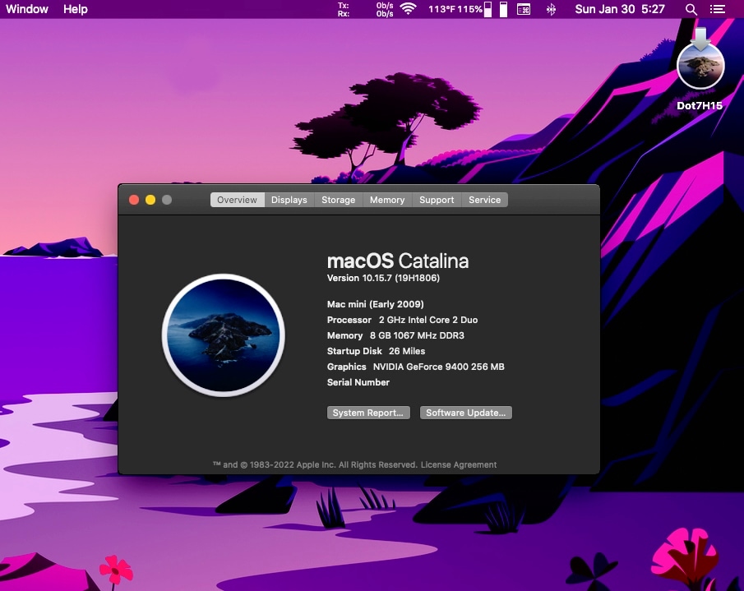Open Spotlight search magnifier icon
Image resolution: width=744 pixels, height=591 pixels.
(691, 10)
